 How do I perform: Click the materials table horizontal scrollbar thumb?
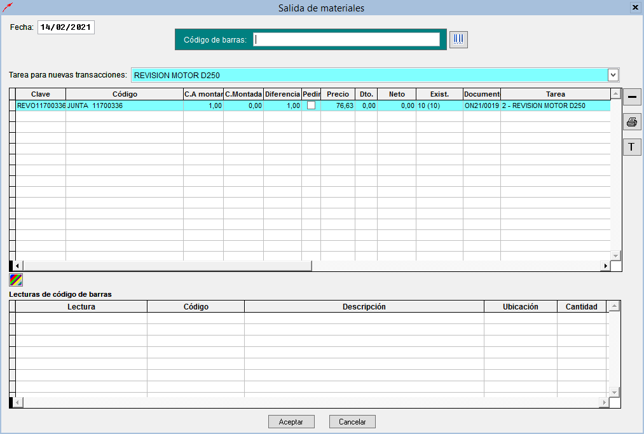point(168,266)
